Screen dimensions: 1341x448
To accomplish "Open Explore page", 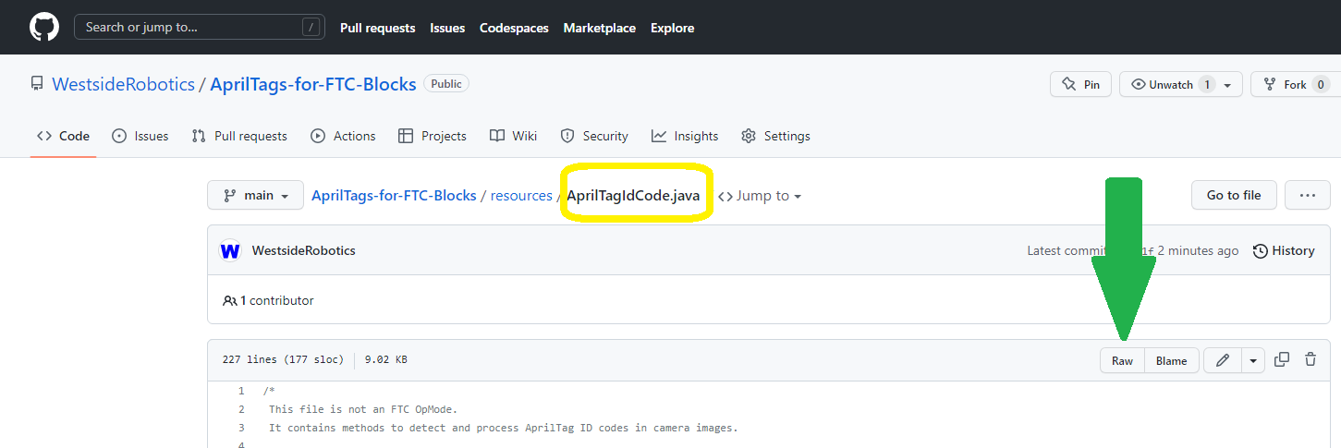I will (672, 28).
